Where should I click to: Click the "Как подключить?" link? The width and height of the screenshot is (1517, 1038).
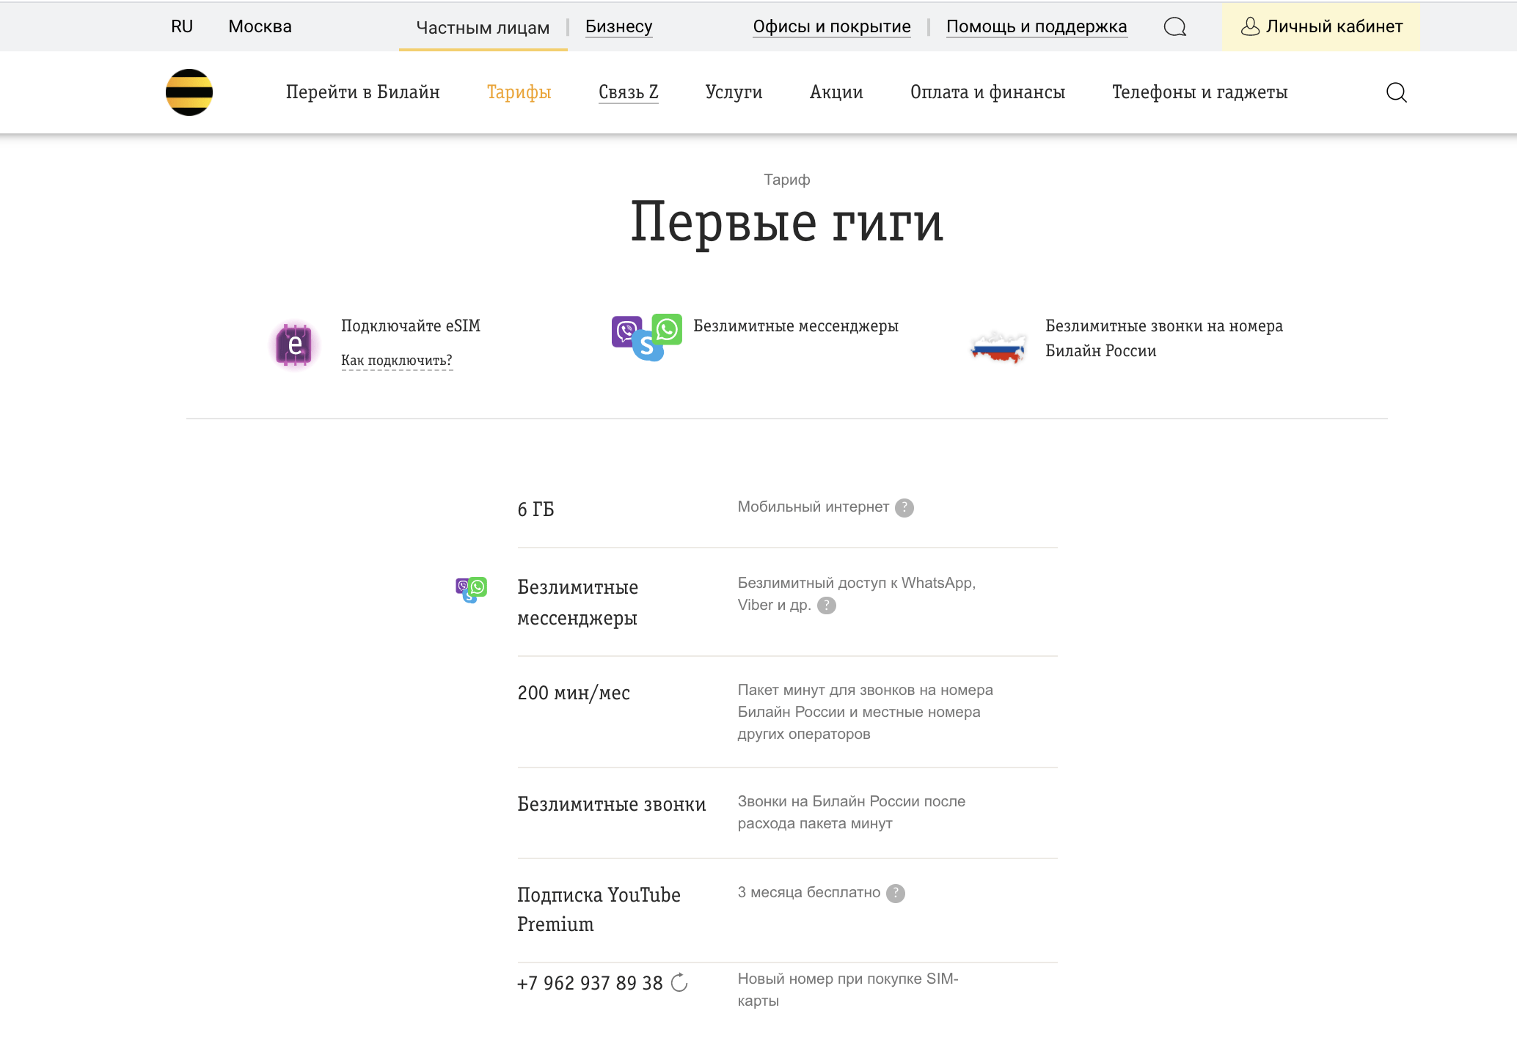tap(397, 360)
